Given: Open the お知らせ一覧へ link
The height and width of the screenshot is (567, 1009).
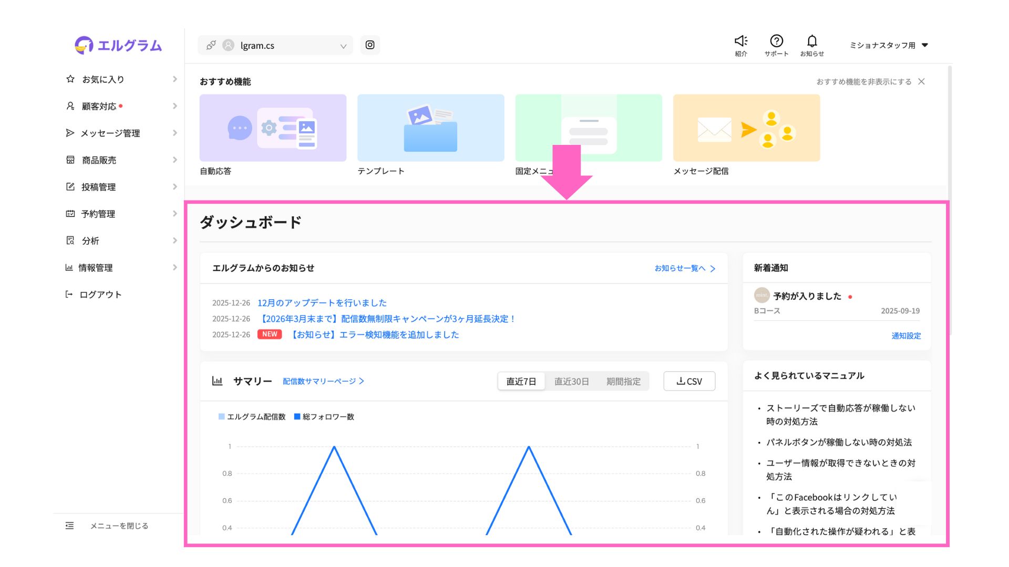Looking at the screenshot, I should (684, 268).
